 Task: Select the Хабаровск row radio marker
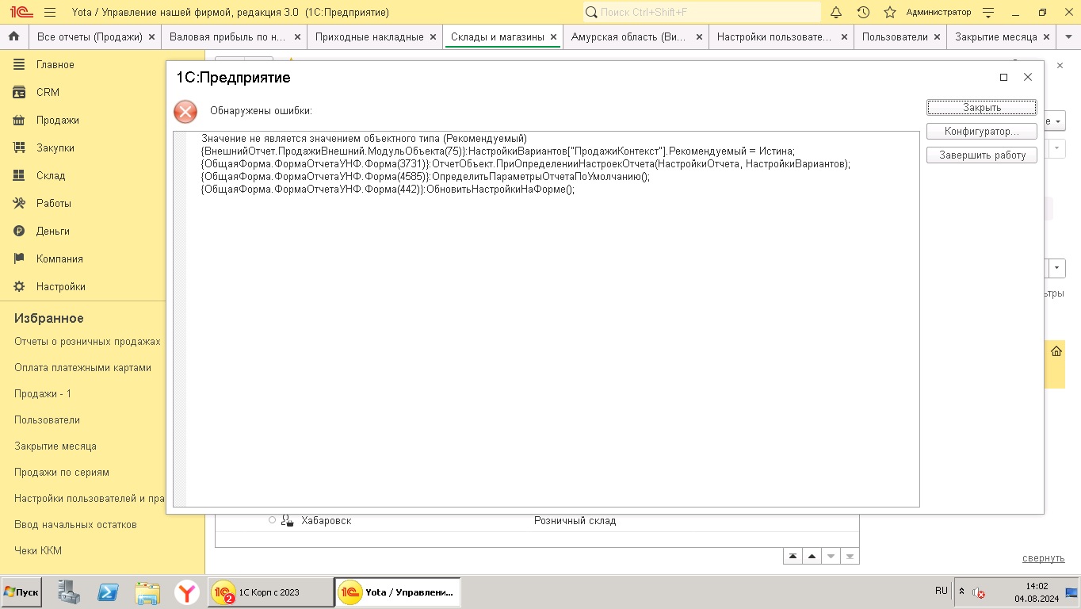click(x=272, y=520)
